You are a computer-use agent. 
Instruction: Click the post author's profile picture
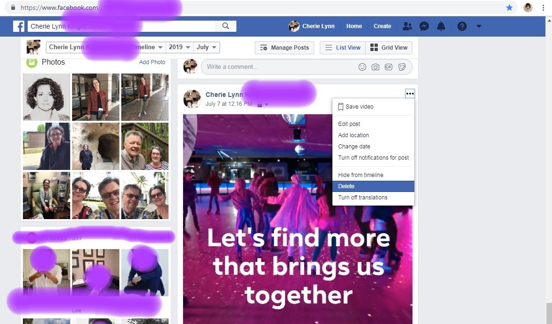point(192,99)
